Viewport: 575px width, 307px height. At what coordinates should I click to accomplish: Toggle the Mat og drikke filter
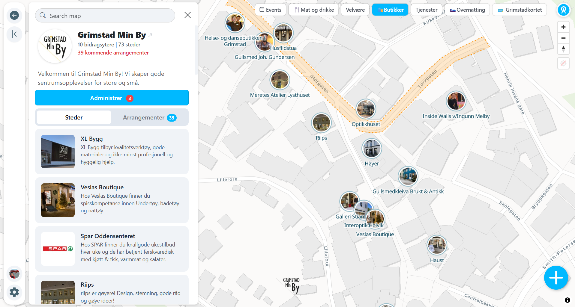point(314,10)
